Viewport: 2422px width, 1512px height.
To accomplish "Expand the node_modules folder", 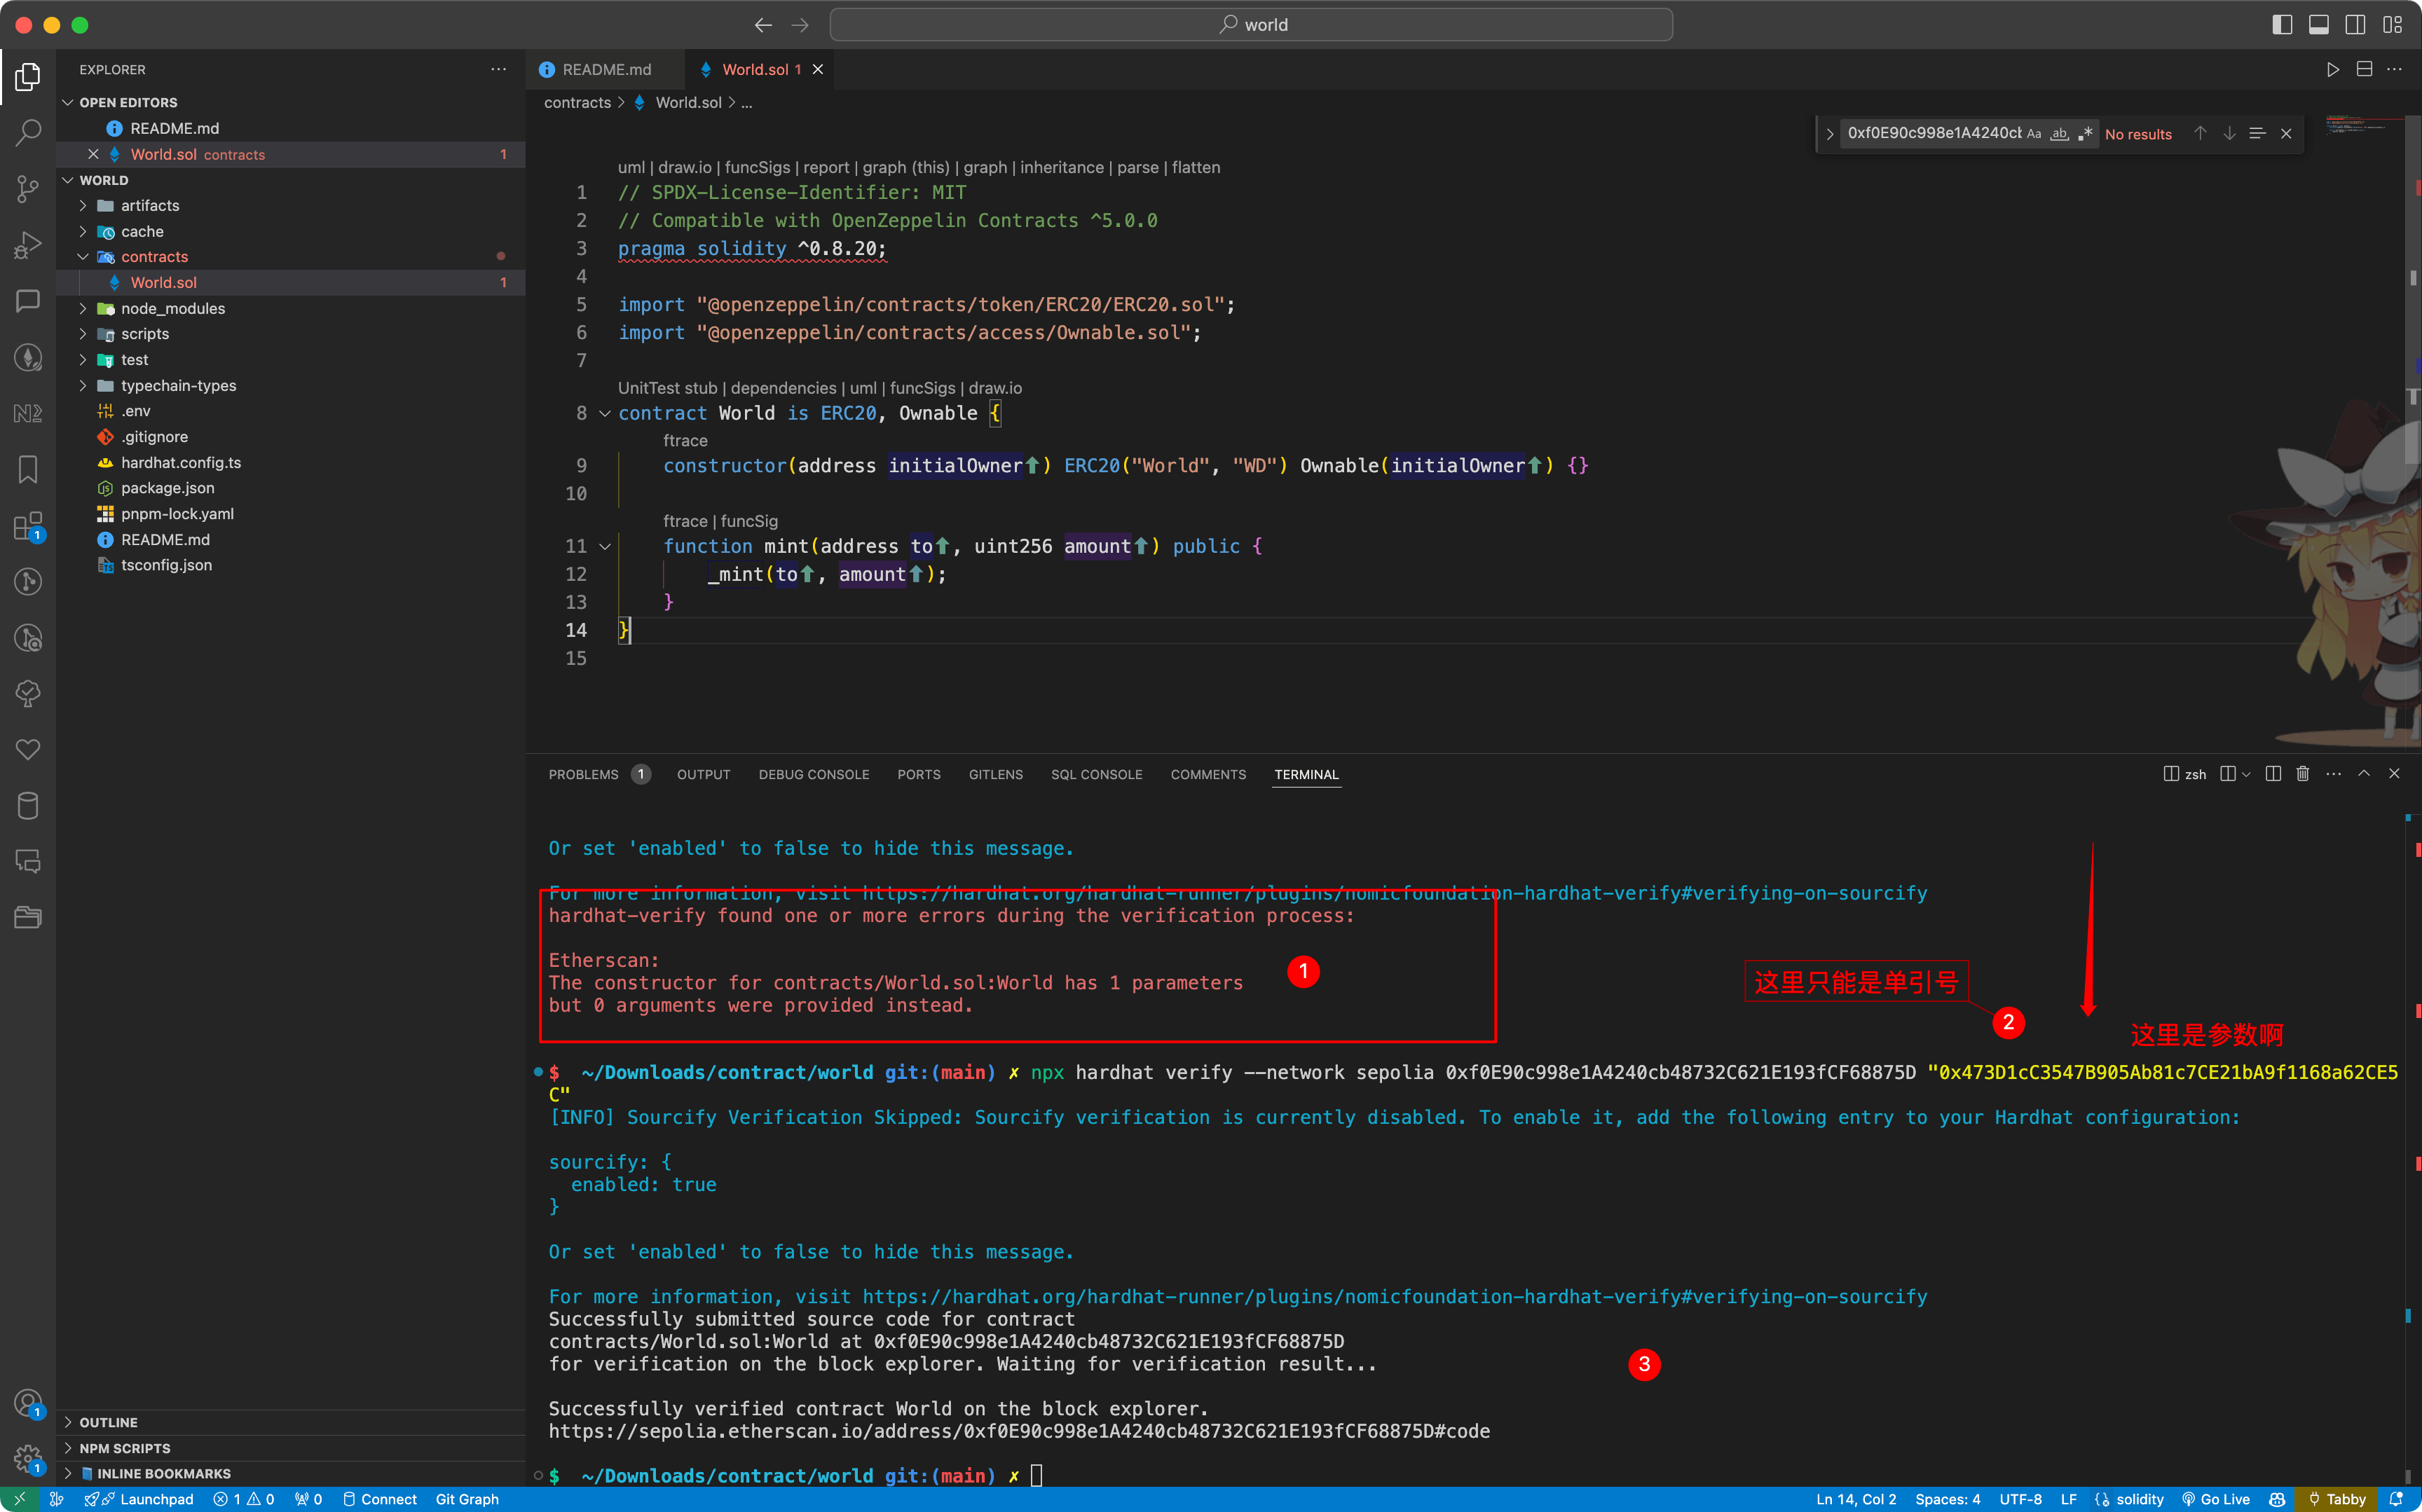I will click(x=83, y=308).
